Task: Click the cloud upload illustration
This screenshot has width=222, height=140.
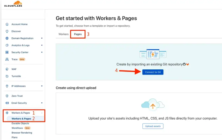Action: (153, 104)
